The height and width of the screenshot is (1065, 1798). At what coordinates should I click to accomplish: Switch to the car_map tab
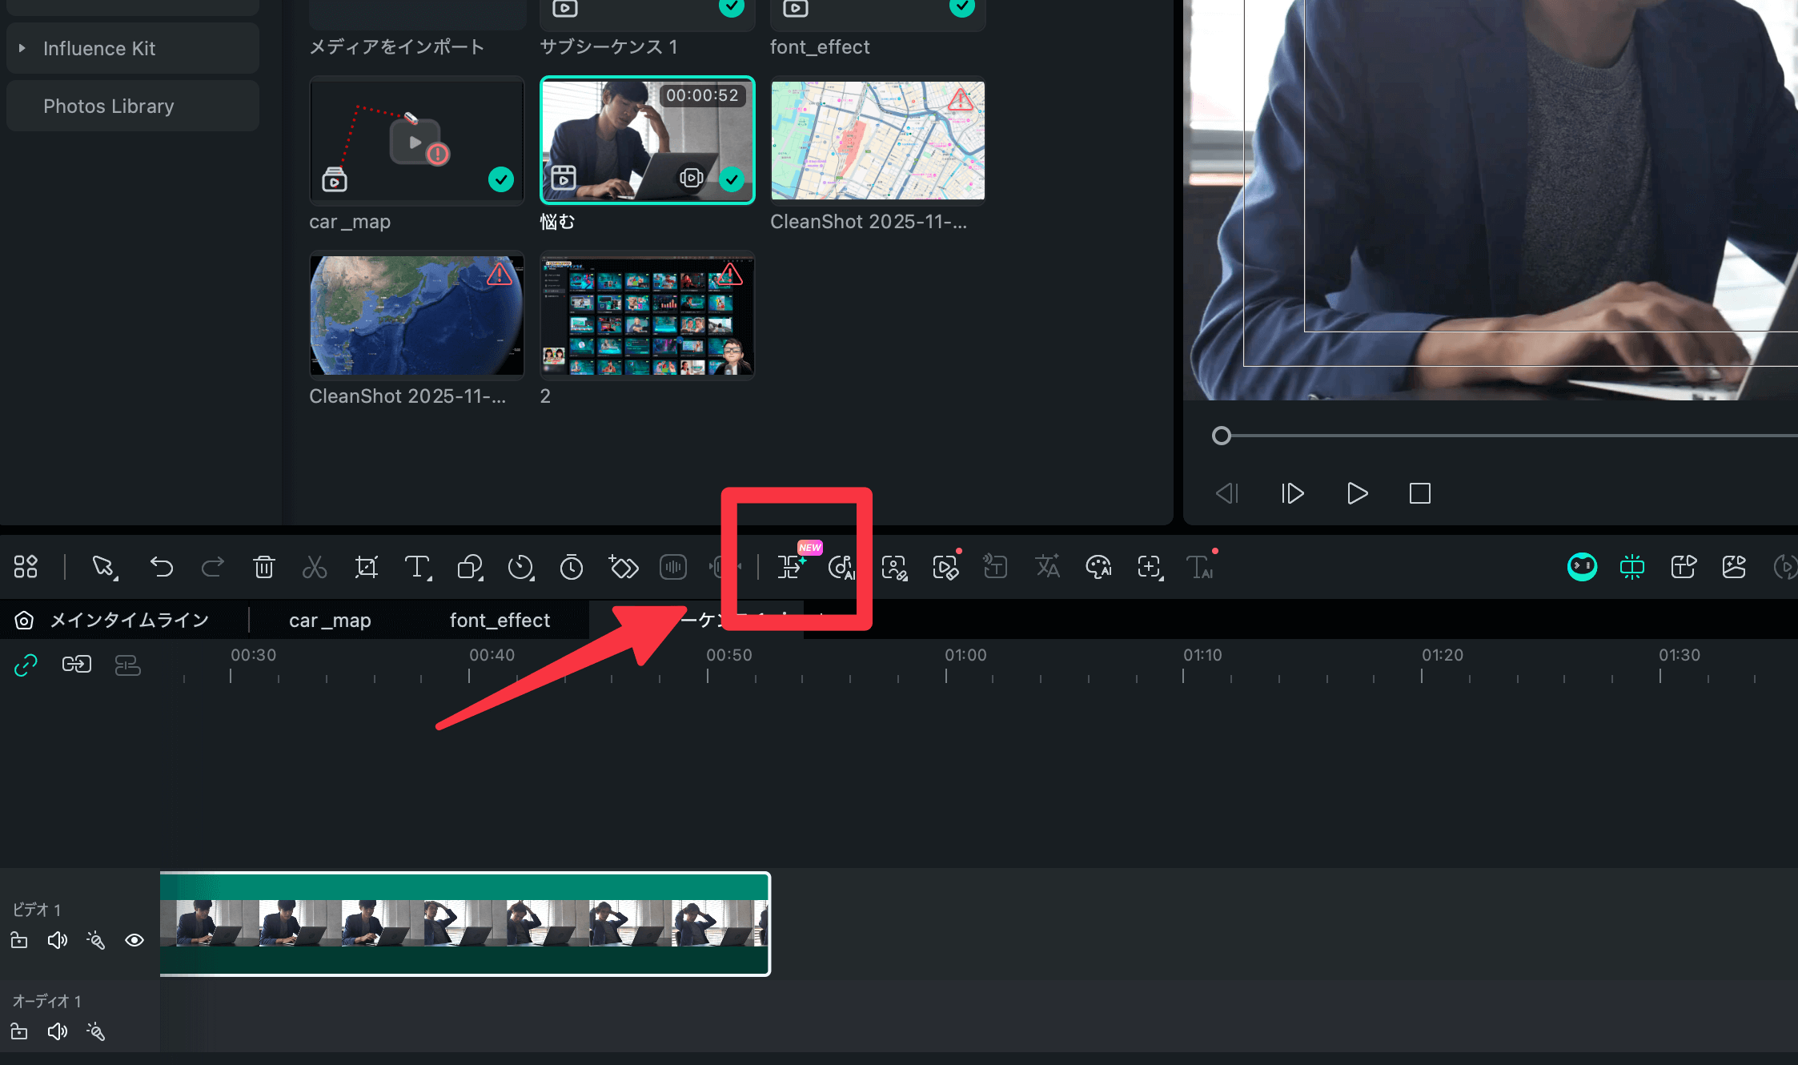click(x=330, y=620)
